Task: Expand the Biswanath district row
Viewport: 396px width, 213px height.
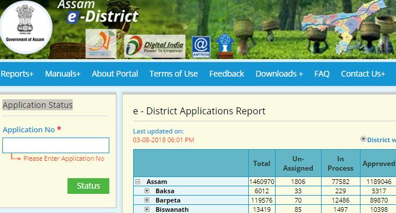Action: tap(147, 209)
